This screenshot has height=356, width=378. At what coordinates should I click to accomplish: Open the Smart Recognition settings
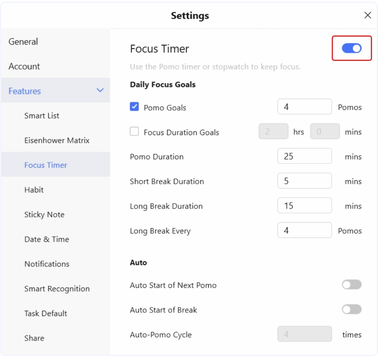pos(57,289)
